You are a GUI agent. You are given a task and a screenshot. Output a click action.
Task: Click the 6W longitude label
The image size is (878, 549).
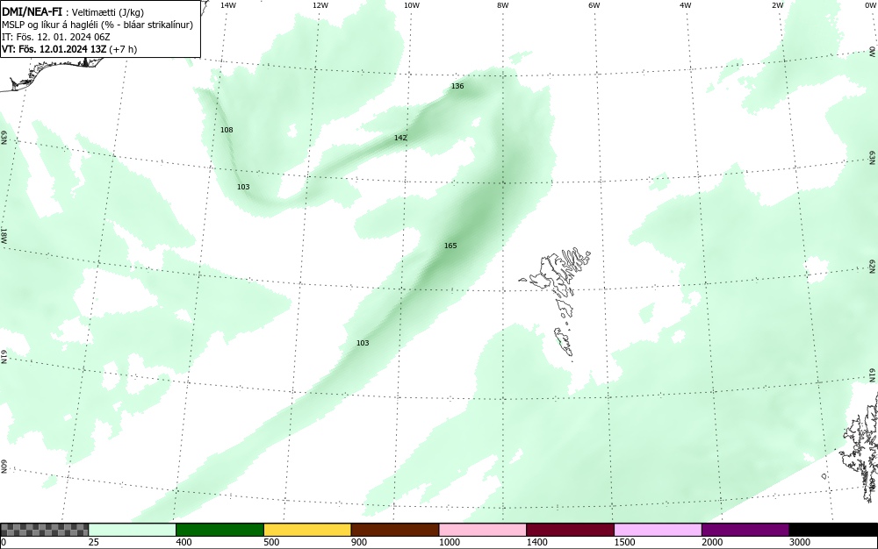coord(594,5)
